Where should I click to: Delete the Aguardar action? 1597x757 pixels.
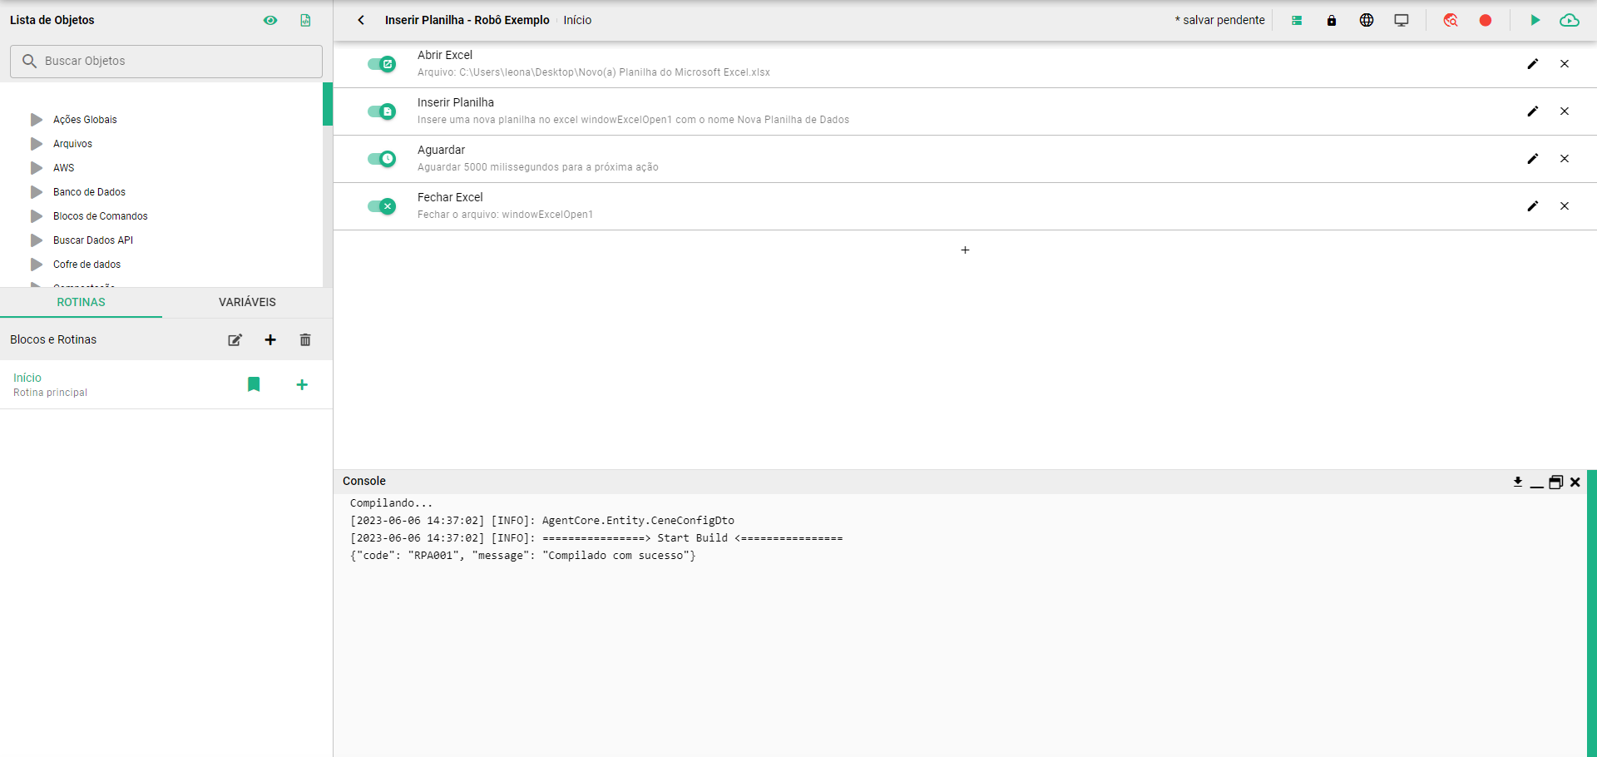tap(1565, 159)
